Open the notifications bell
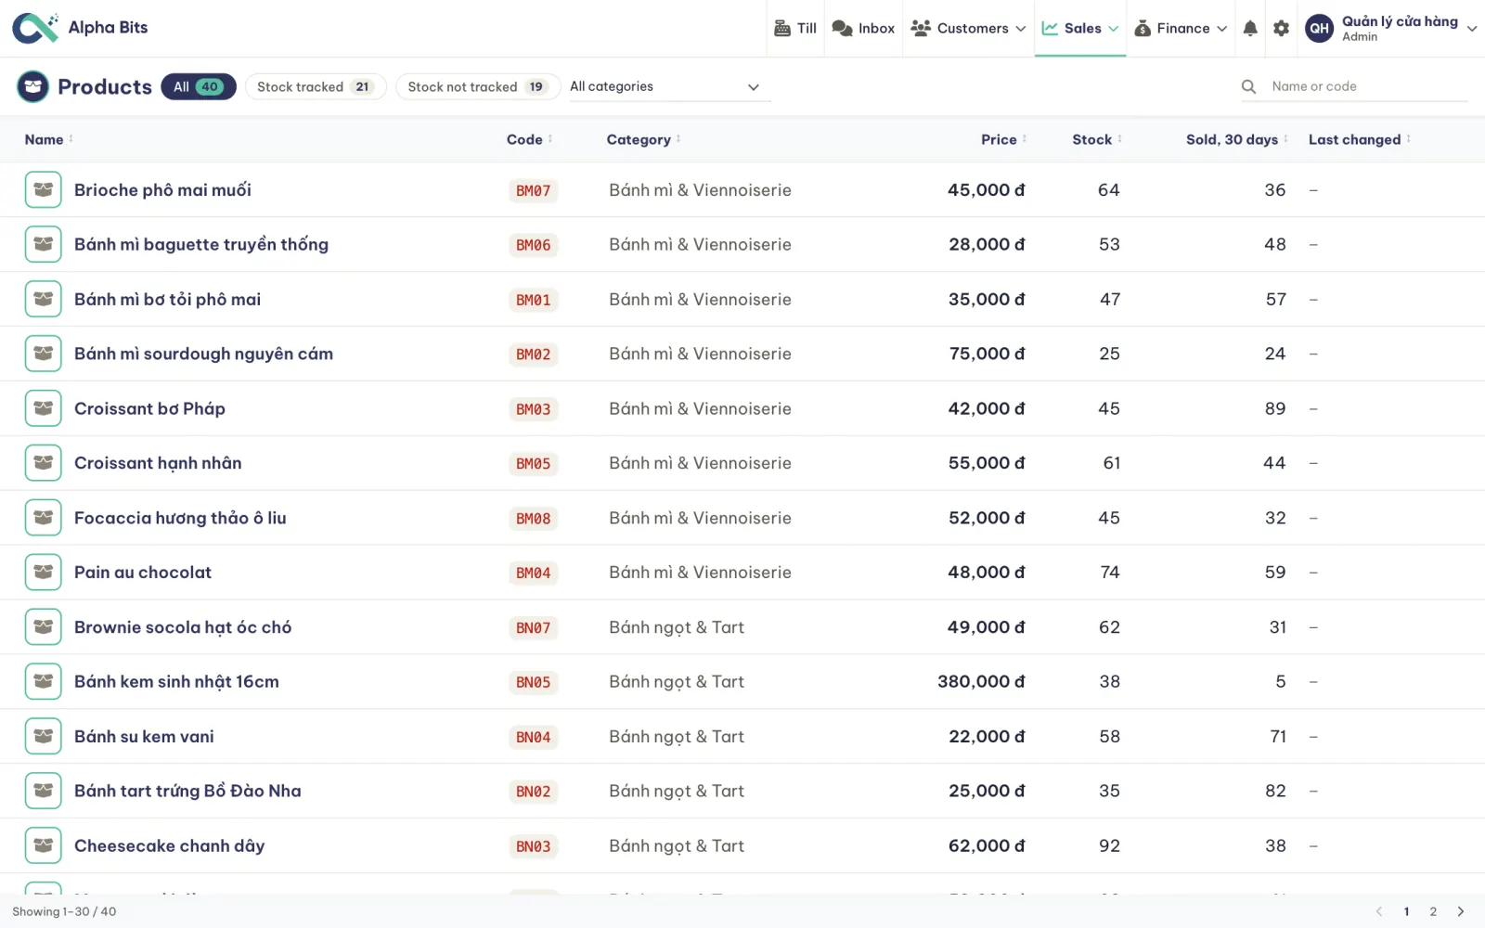Screen dimensions: 1485x928 (1250, 29)
